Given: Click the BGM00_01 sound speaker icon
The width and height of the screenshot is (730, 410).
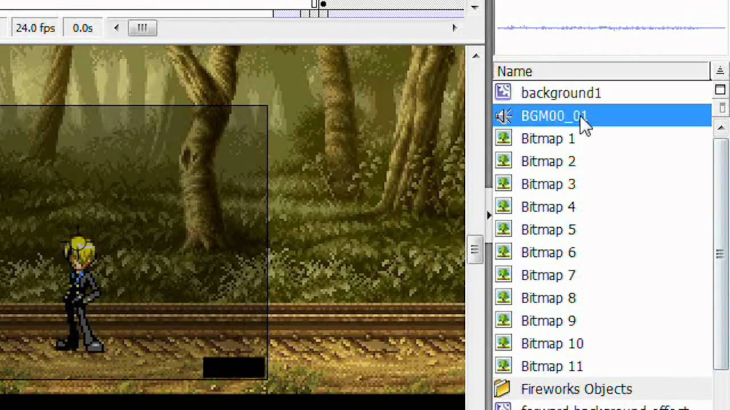Looking at the screenshot, I should pyautogui.click(x=503, y=116).
